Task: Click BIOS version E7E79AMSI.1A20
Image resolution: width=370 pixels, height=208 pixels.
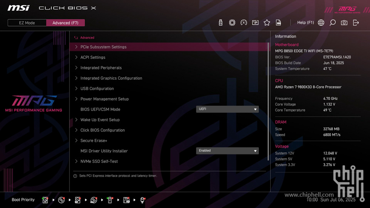Action: tap(337, 57)
